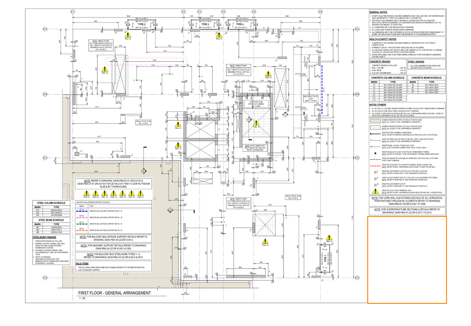Click the HEALTH & SAFETY NOTES heading

[383, 39]
